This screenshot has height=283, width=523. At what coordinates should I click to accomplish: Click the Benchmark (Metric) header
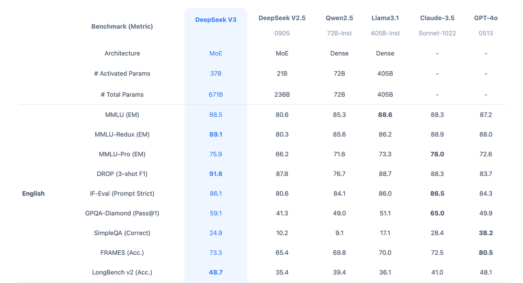pyautogui.click(x=122, y=26)
